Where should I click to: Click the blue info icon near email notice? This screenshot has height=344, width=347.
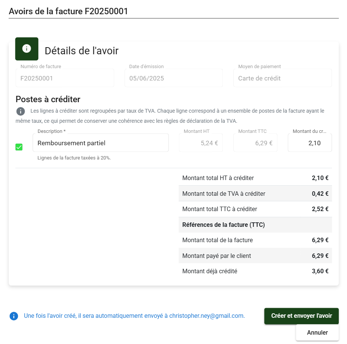pyautogui.click(x=14, y=316)
